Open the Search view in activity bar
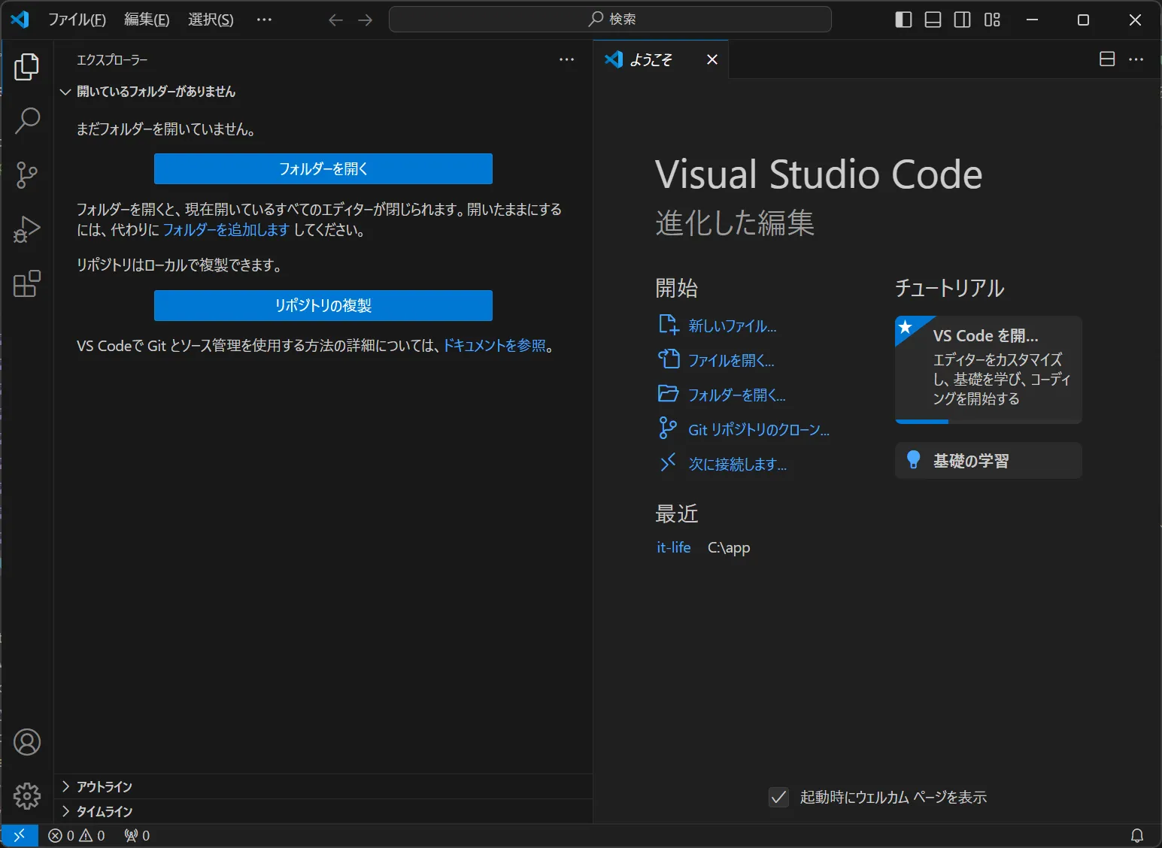Screen dimensions: 1162x848 pos(27,121)
